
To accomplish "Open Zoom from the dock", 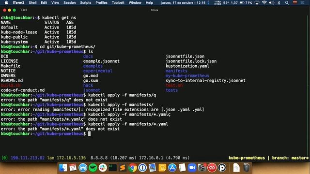I will [192, 168].
